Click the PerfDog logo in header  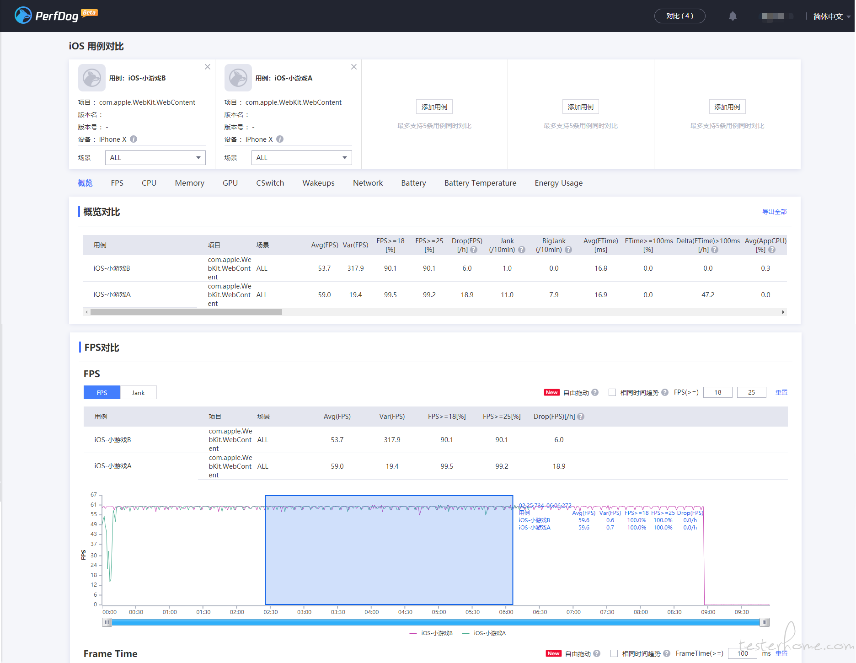tap(56, 16)
